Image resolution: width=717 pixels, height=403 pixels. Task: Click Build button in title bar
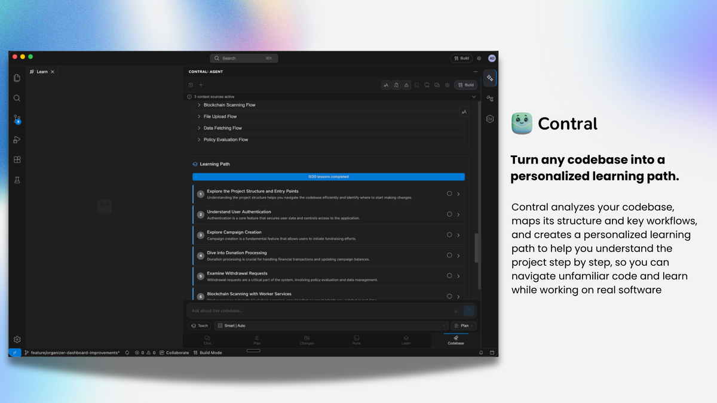pyautogui.click(x=461, y=59)
